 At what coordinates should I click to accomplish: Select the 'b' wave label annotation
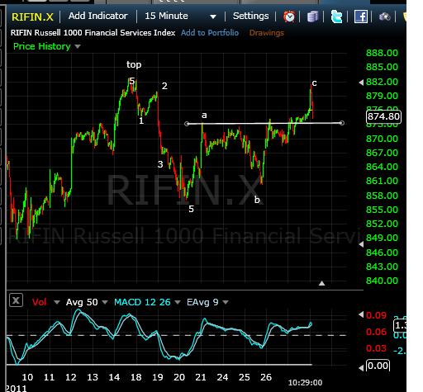click(x=257, y=200)
